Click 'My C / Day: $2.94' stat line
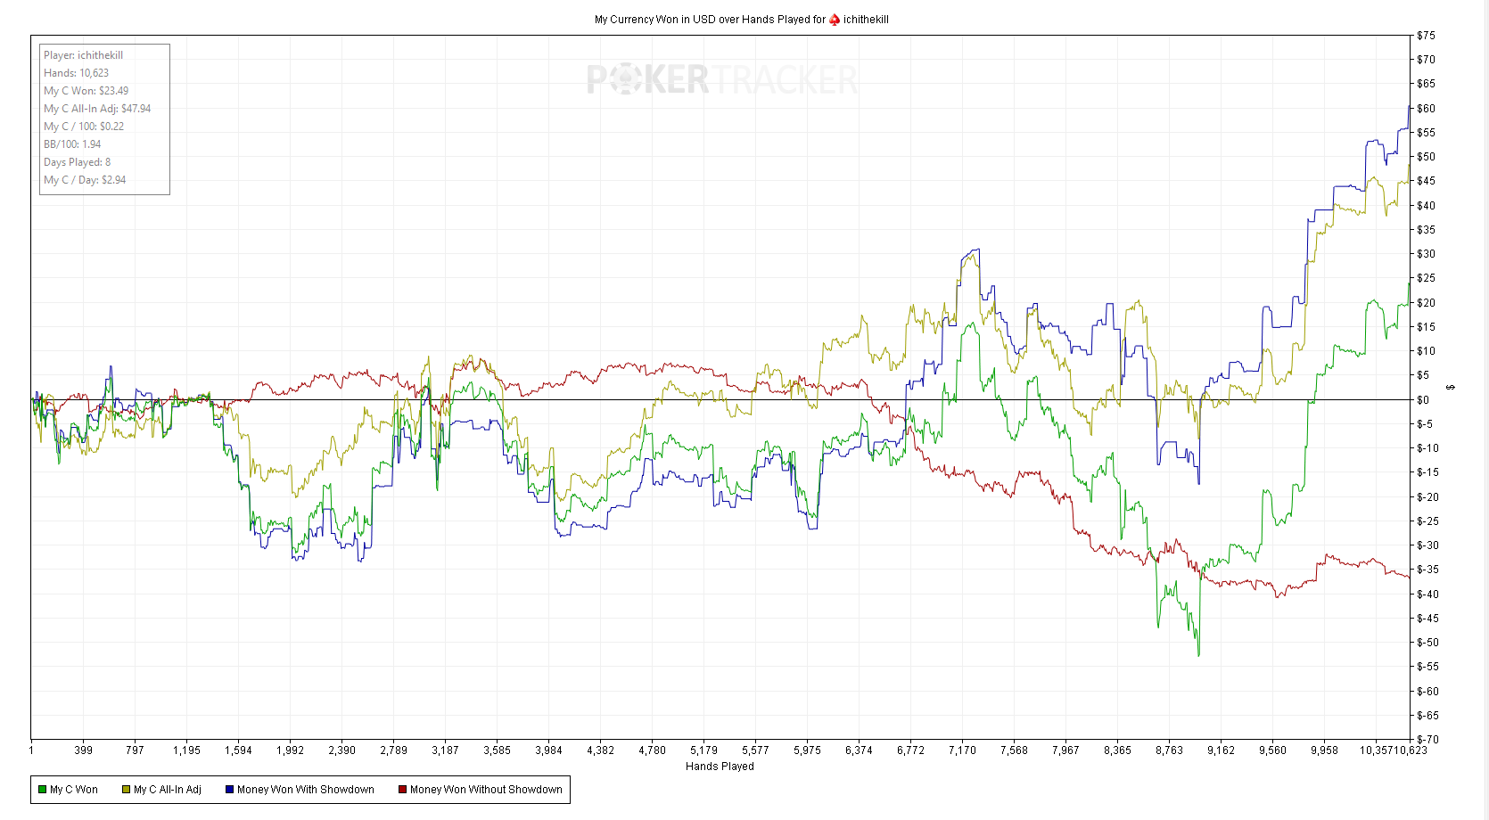The width and height of the screenshot is (1489, 820). click(x=85, y=180)
